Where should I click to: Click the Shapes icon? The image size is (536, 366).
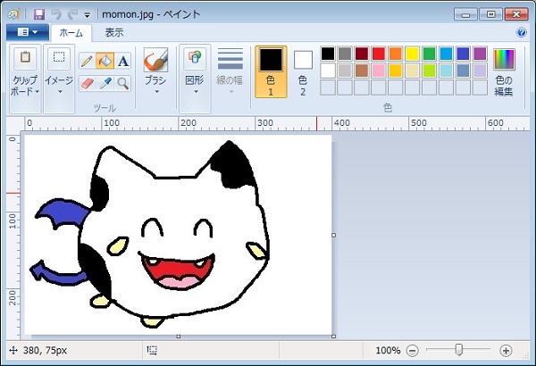coord(195,58)
